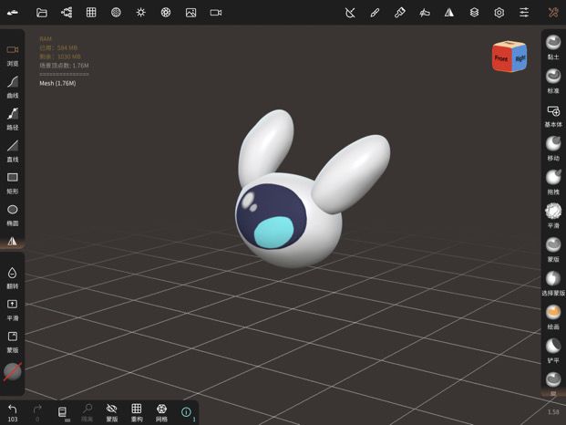Undo the last action (103)
The height and width of the screenshot is (425, 566).
click(13, 413)
